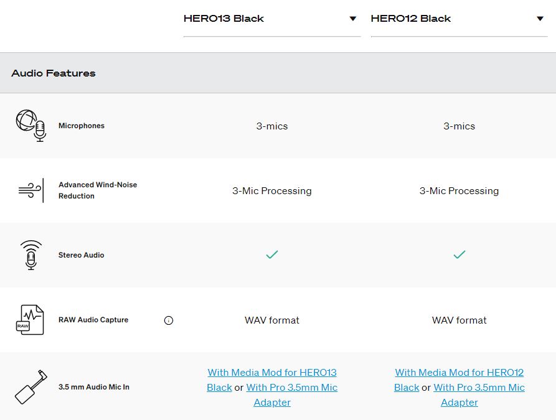Click the Microphones row label
Screen dimensions: 556x420
[82, 126]
